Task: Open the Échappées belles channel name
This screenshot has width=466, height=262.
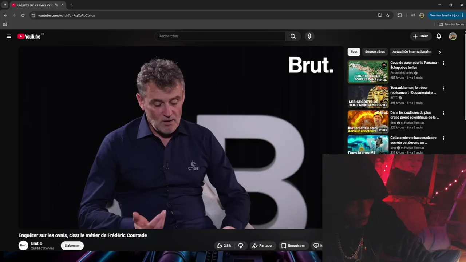Action: (401, 73)
